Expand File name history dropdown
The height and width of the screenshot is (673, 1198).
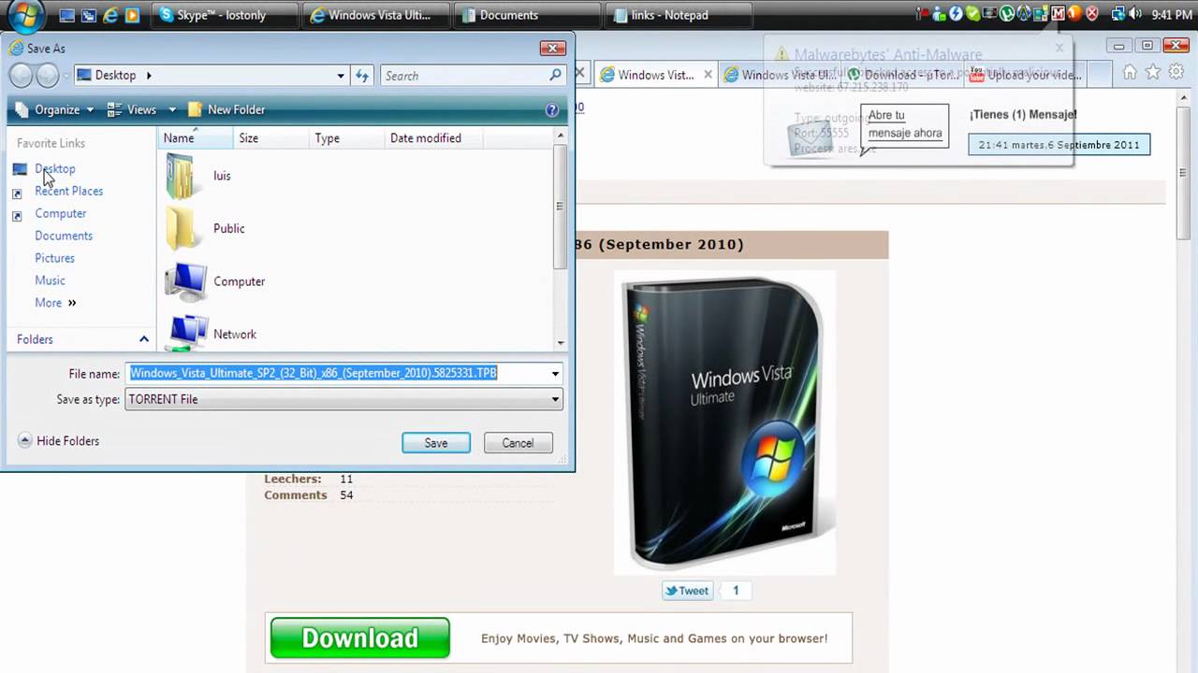555,374
